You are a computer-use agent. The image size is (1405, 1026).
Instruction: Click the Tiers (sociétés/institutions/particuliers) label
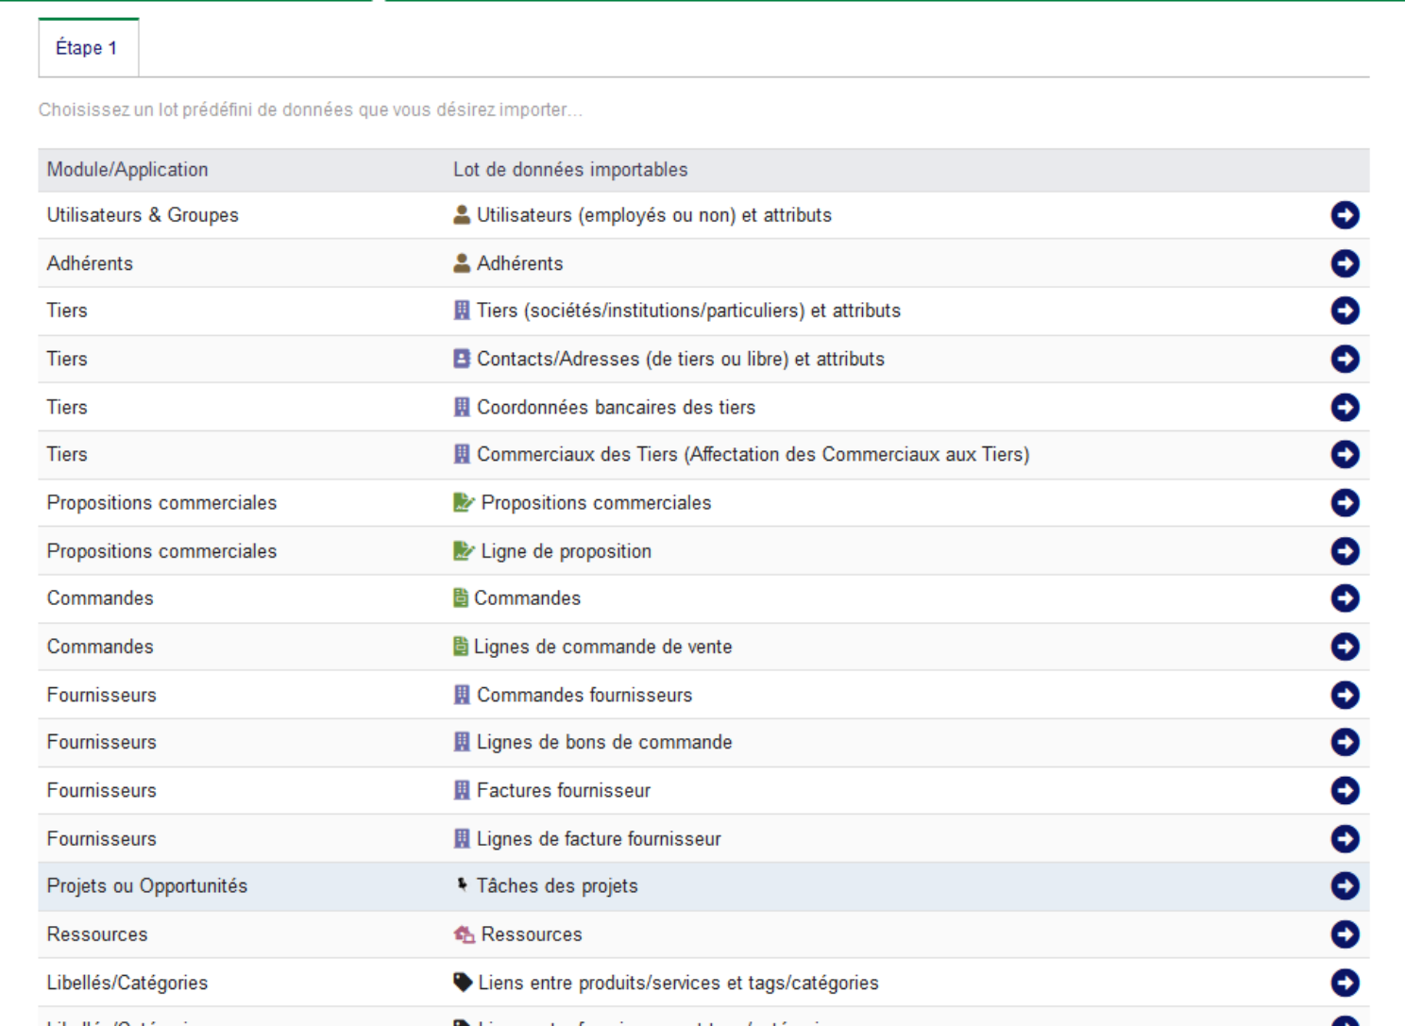(688, 311)
